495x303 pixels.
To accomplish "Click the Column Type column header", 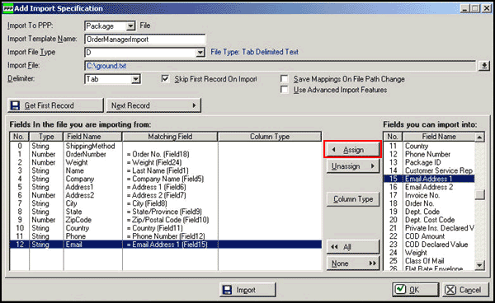I will pos(270,137).
